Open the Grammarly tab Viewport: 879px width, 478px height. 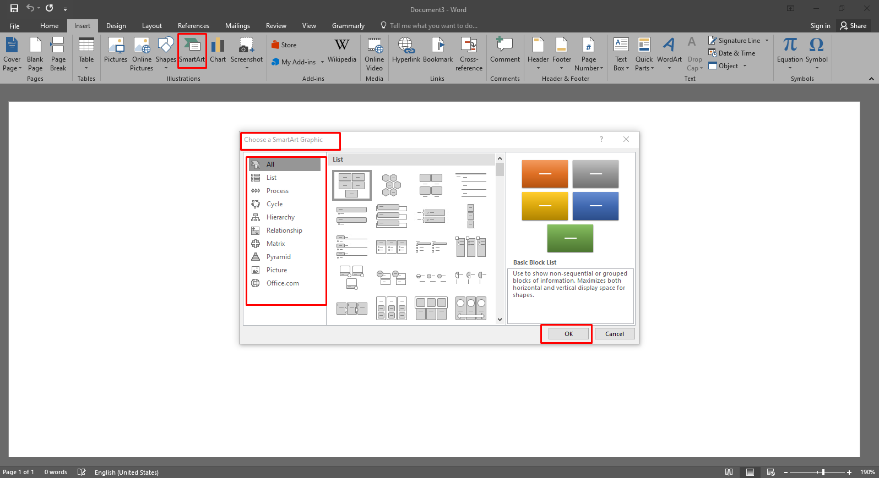[348, 26]
